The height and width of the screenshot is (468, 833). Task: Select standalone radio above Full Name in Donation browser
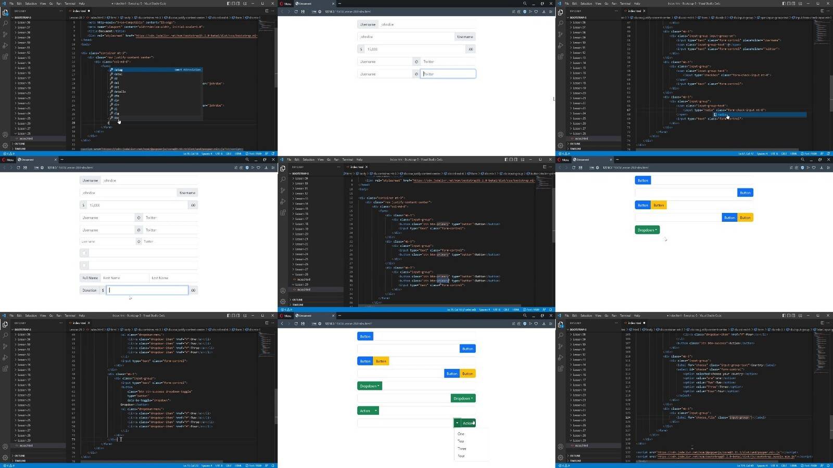pyautogui.click(x=84, y=265)
